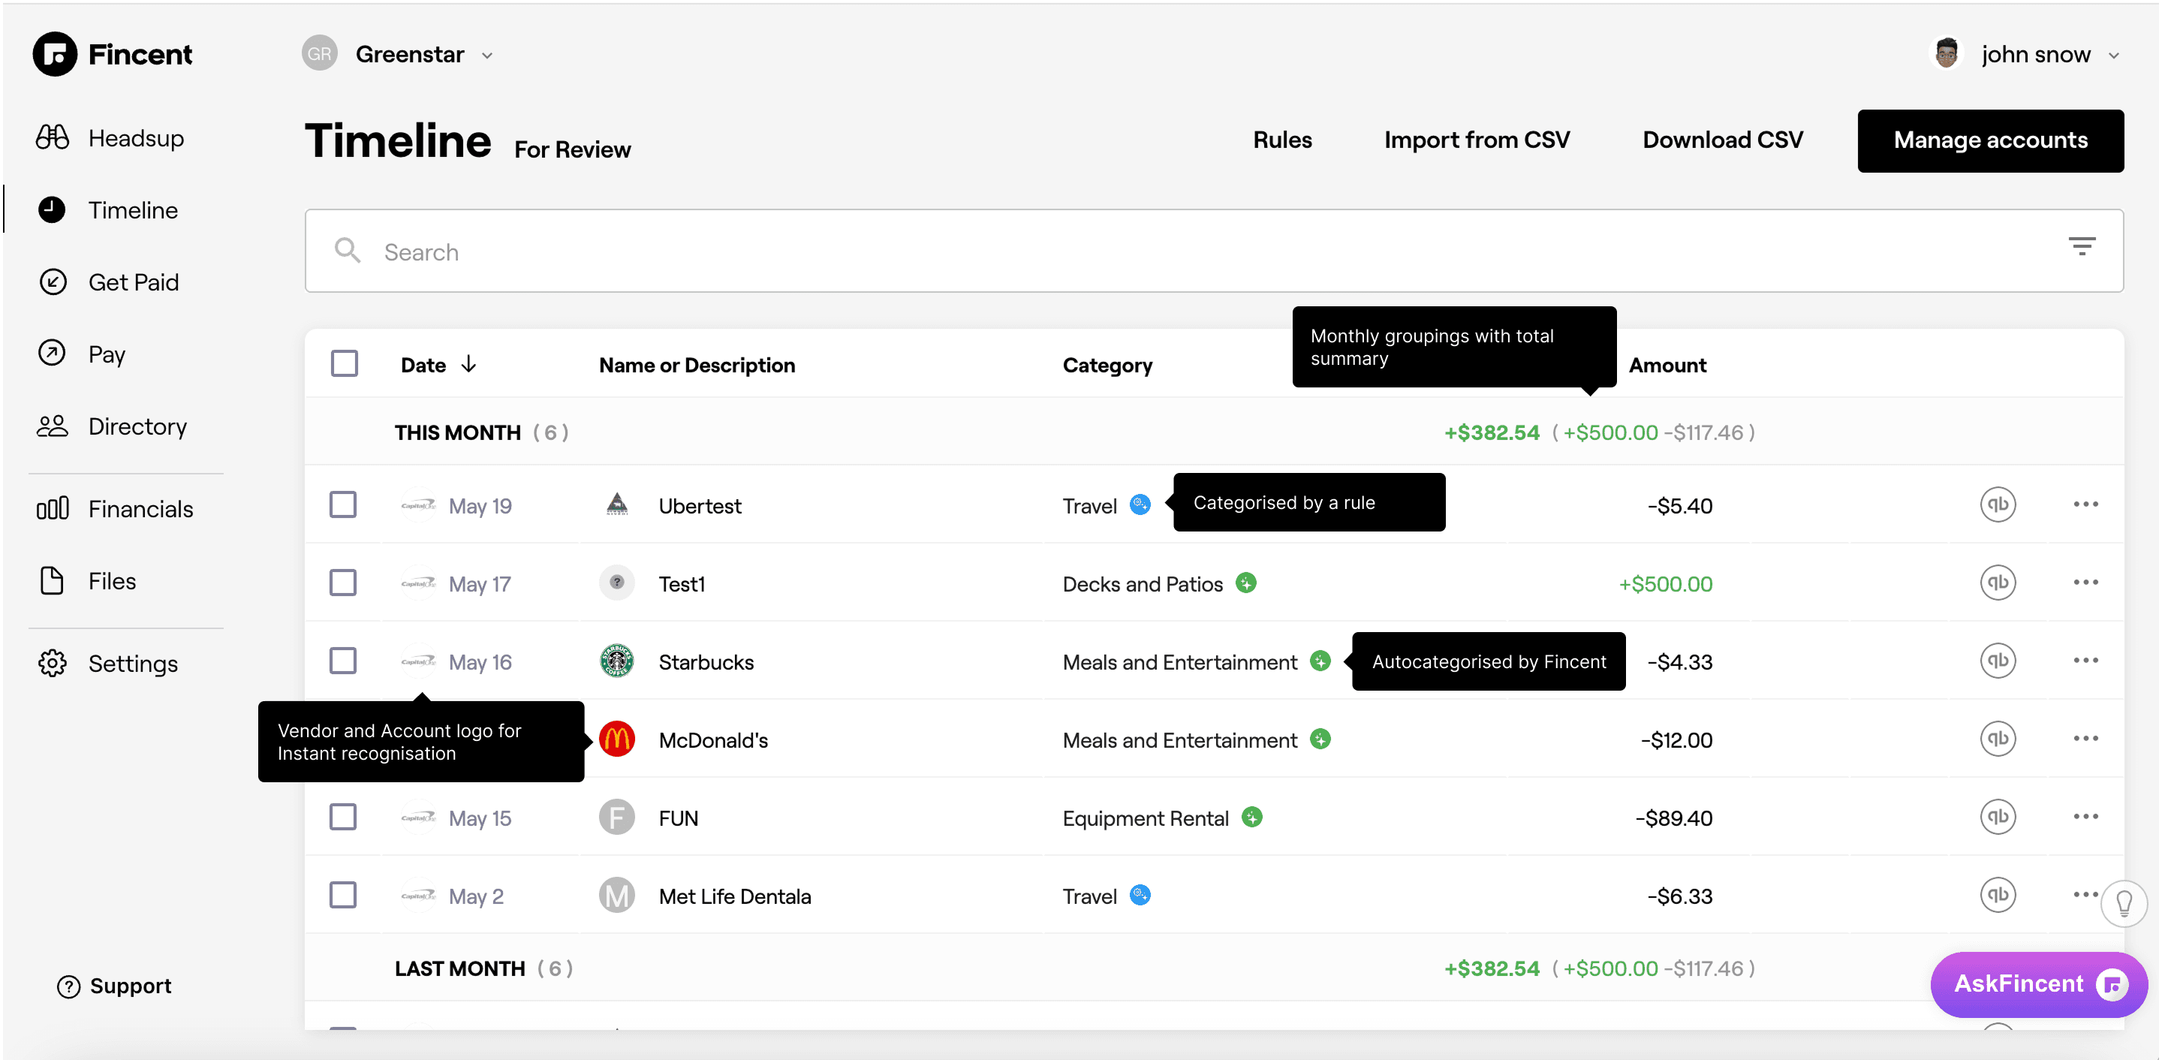Screen dimensions: 2162x1060
Task: Click the search magnifier icon
Action: [x=347, y=250]
